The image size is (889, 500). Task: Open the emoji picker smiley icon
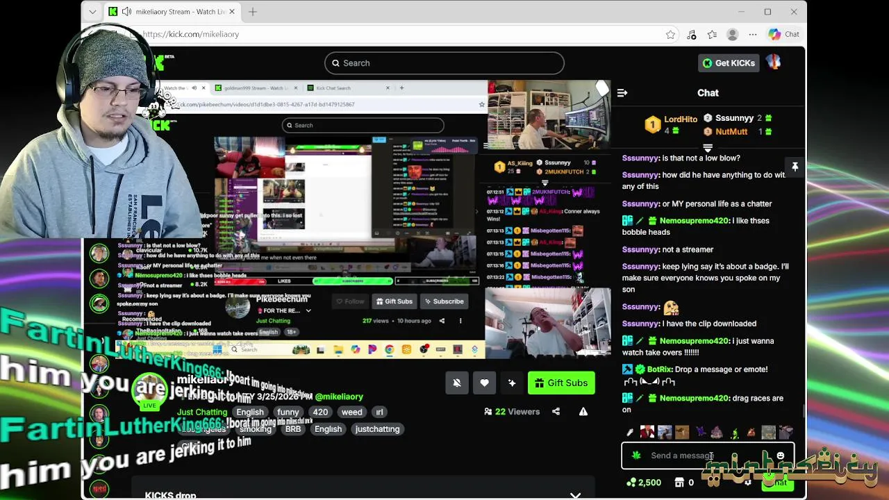pos(781,456)
